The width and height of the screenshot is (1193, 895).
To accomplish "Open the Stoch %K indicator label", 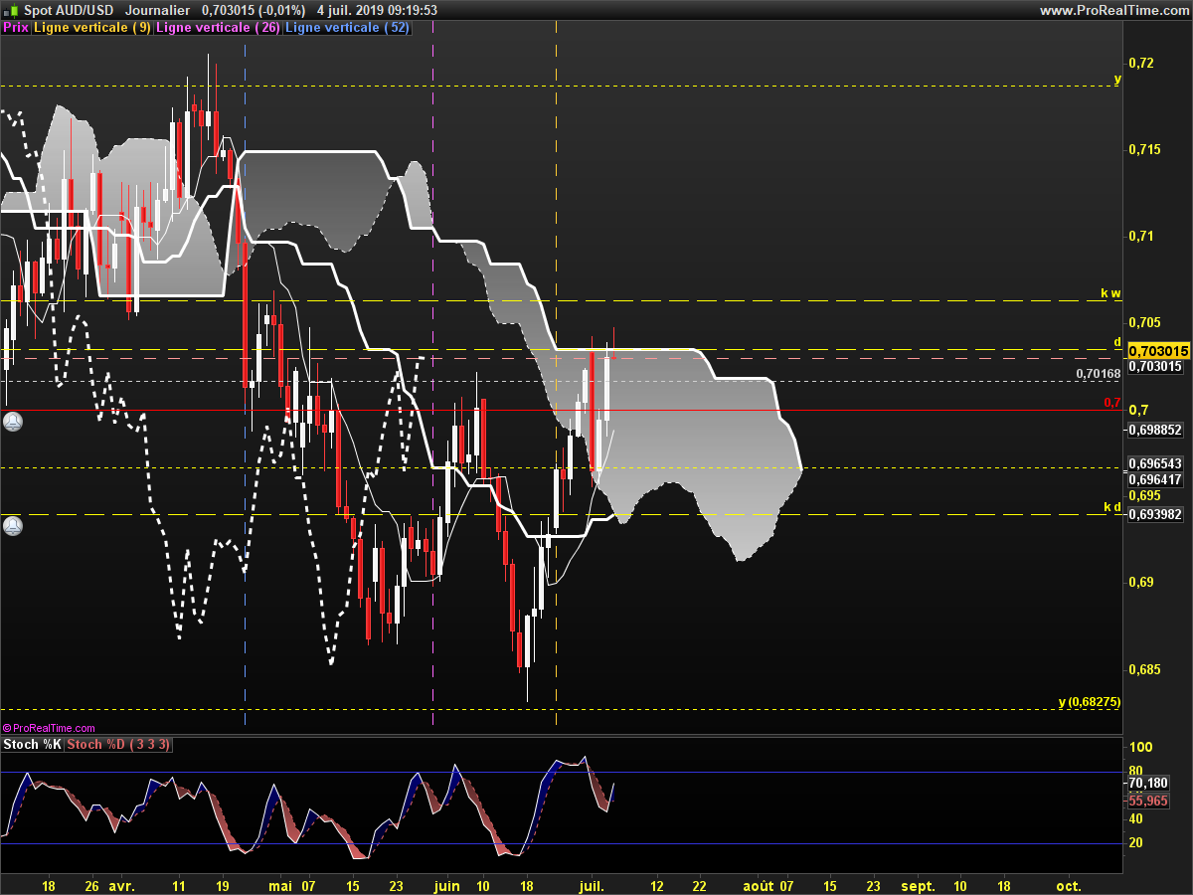I will click(x=33, y=744).
